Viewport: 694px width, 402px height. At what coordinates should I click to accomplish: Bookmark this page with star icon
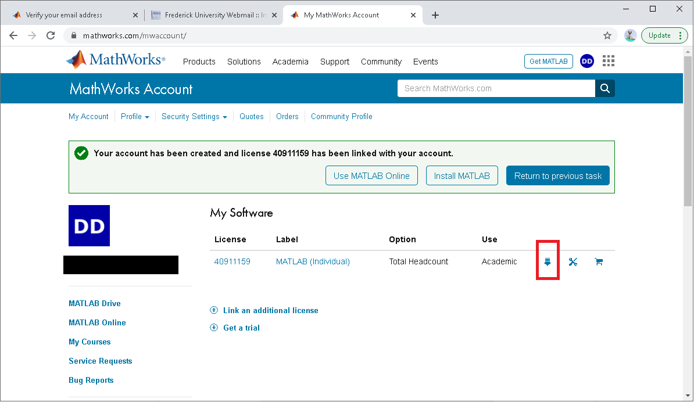point(607,35)
